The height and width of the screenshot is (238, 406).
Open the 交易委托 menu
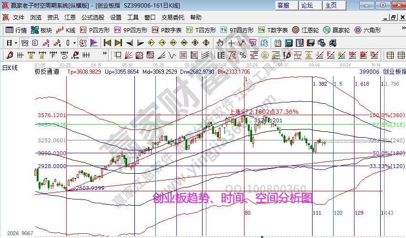(x=173, y=18)
